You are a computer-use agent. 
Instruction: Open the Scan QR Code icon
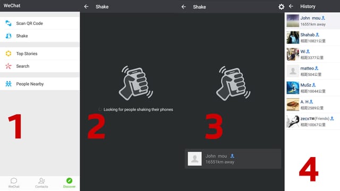[8, 23]
